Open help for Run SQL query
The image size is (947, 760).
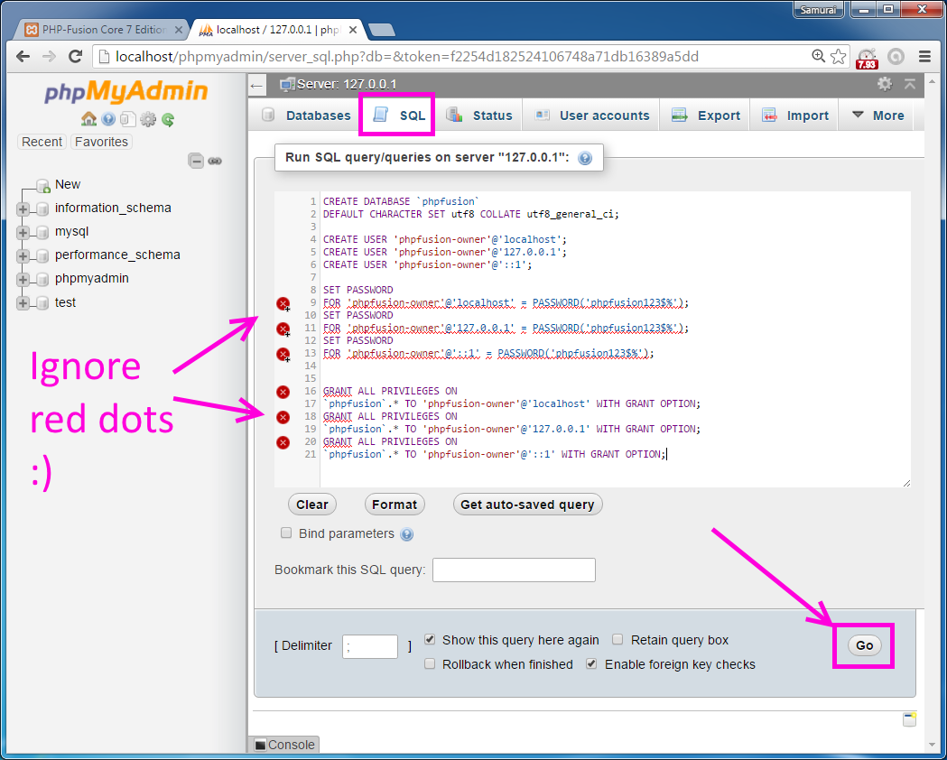[x=585, y=158]
